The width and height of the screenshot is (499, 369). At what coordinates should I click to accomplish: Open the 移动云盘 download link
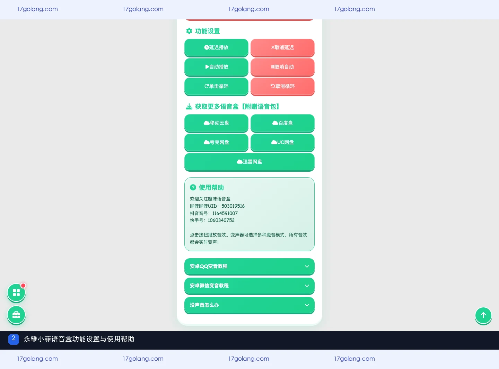coord(216,123)
